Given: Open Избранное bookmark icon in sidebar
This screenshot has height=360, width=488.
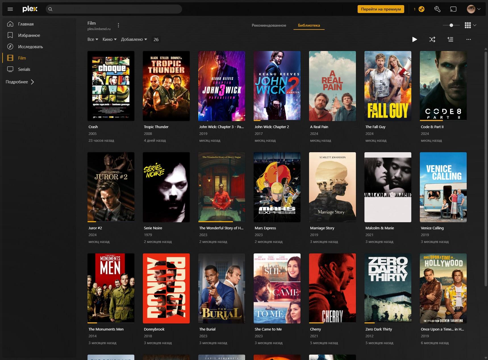Looking at the screenshot, I should pos(10,35).
